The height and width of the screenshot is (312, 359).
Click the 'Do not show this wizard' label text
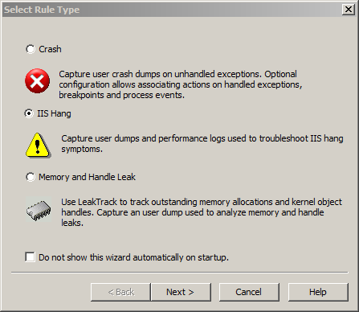pyautogui.click(x=133, y=257)
